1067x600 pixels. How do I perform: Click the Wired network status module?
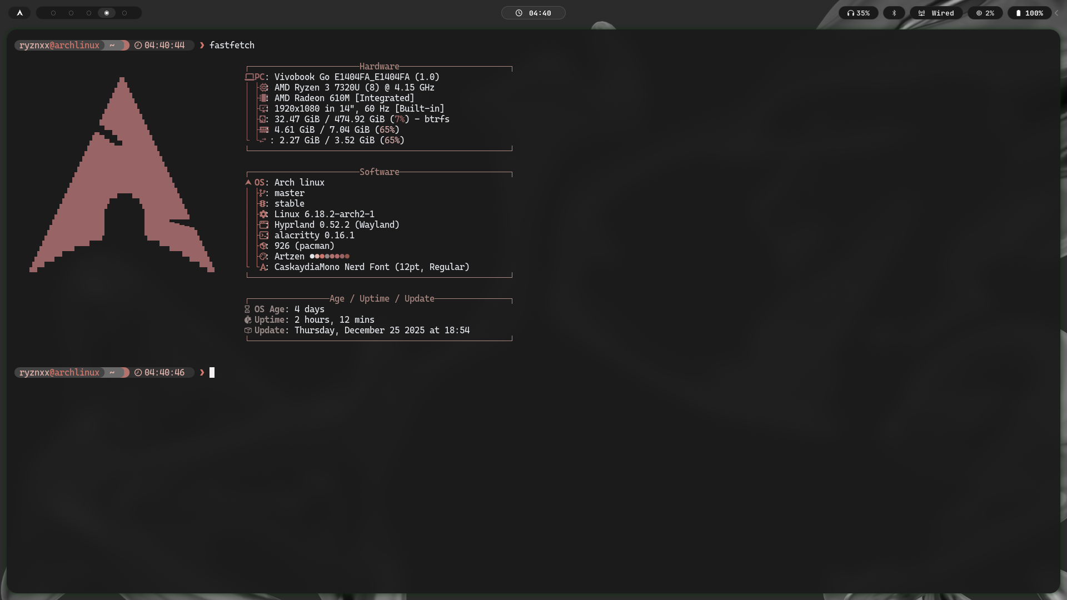(x=936, y=13)
